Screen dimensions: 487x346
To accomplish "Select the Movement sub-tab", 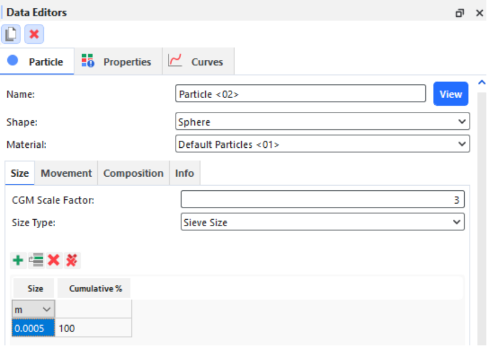I will (x=66, y=173).
